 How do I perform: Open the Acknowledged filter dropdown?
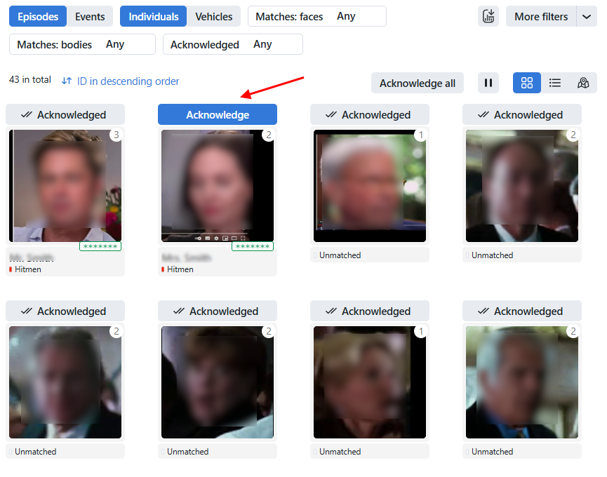tap(232, 44)
